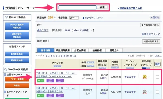
Task: Focus the fund search input field
Action: click(x=77, y=7)
